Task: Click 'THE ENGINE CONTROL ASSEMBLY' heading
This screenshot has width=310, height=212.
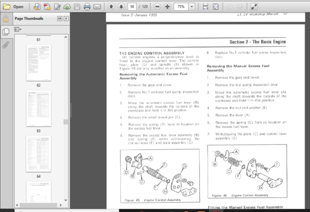Action: coord(152,53)
